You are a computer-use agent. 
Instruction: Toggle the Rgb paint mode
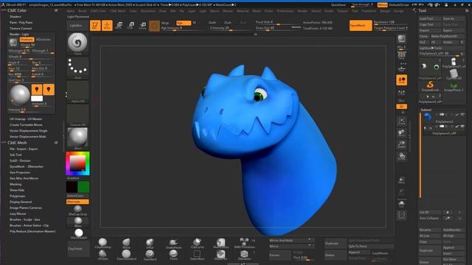tap(184, 23)
